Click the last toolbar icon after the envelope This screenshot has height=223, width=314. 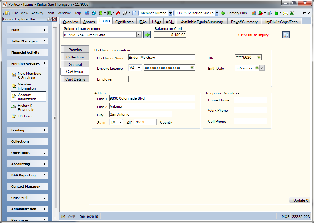click(x=292, y=13)
